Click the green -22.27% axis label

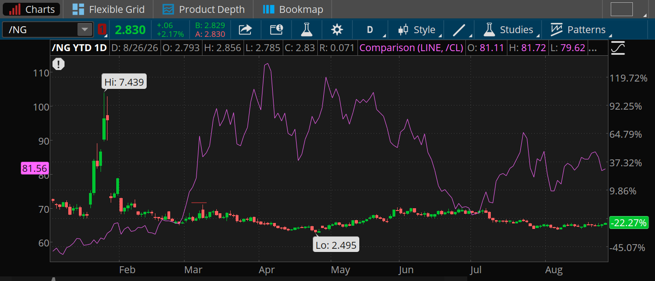pos(628,223)
